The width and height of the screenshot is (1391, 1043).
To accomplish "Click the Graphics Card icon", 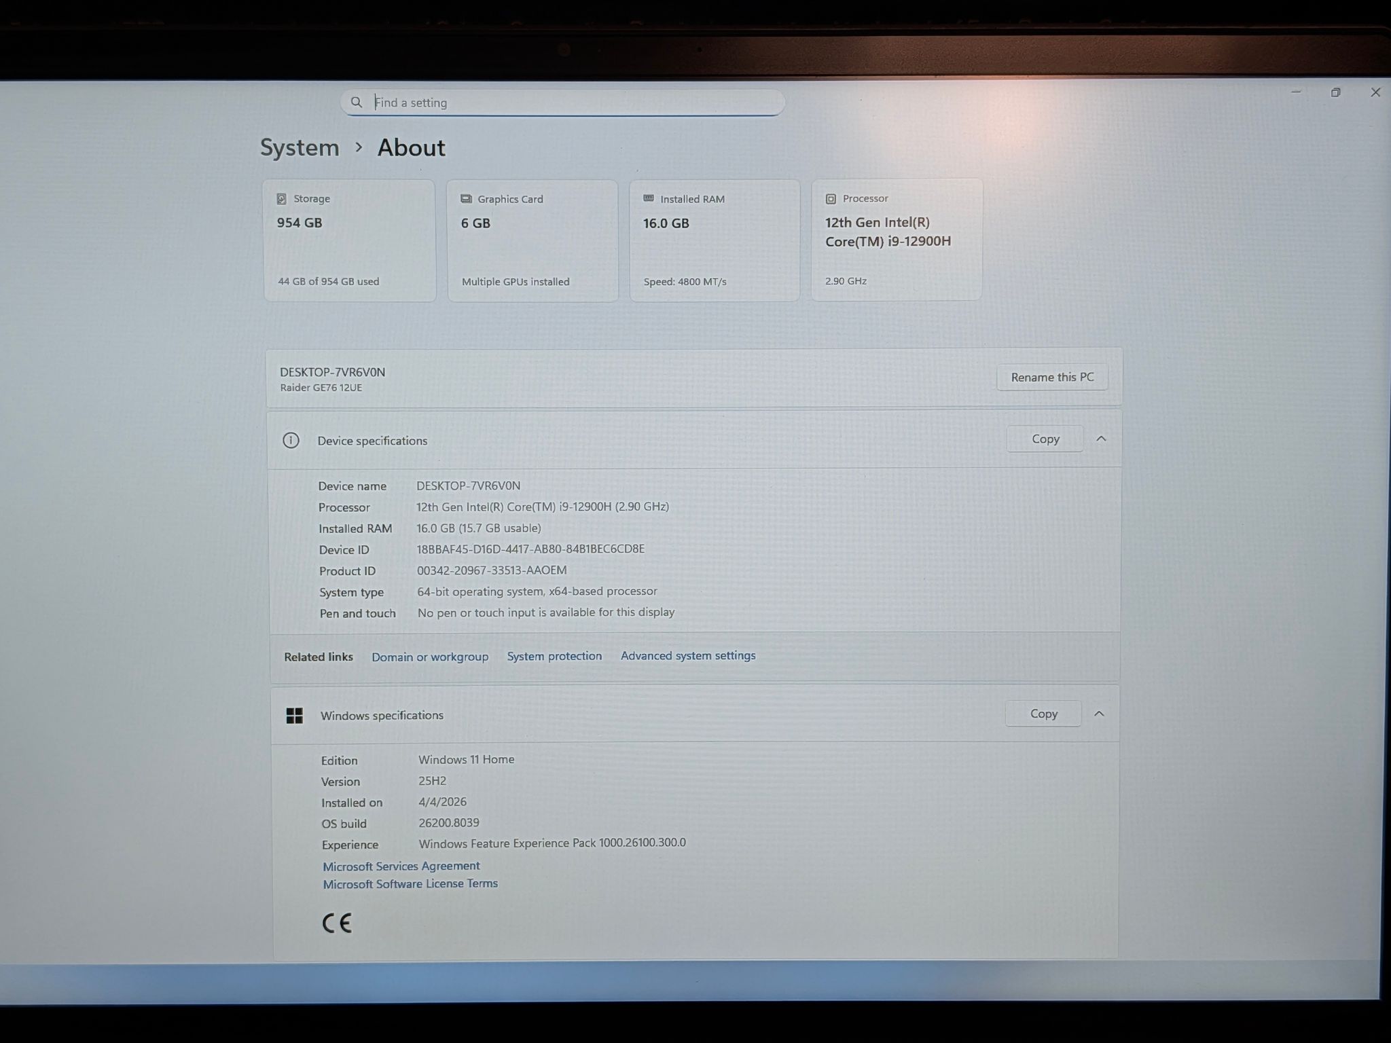I will pyautogui.click(x=466, y=199).
